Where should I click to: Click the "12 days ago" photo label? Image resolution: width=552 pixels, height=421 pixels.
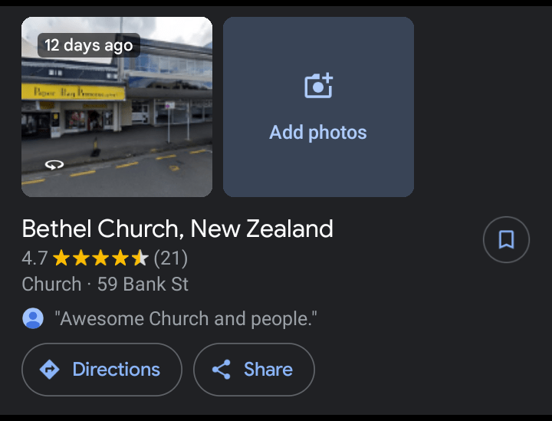coord(89,45)
